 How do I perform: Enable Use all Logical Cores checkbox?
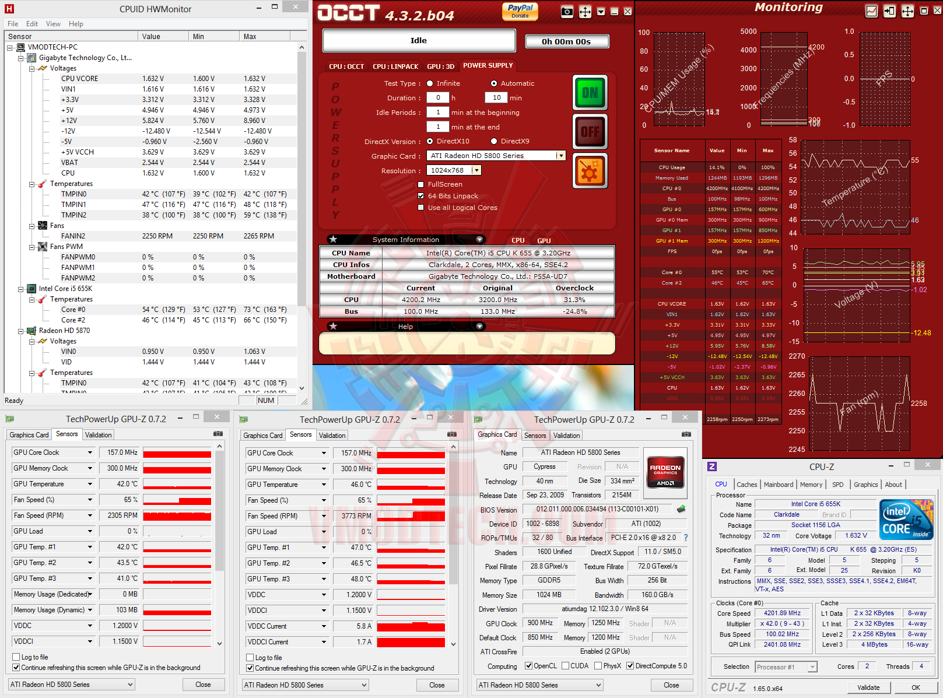pyautogui.click(x=421, y=208)
